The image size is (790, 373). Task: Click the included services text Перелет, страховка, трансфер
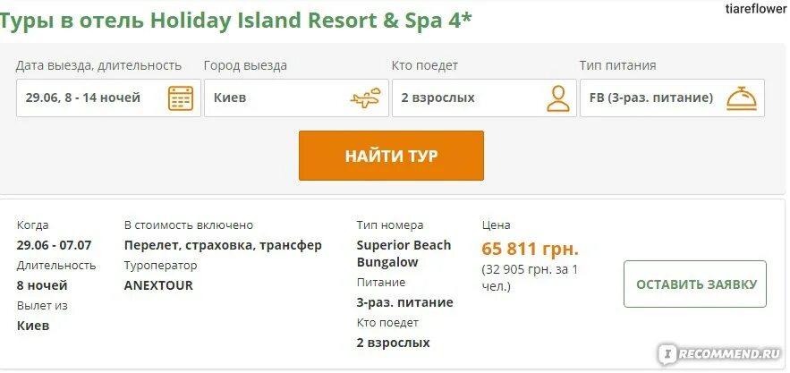tap(223, 245)
